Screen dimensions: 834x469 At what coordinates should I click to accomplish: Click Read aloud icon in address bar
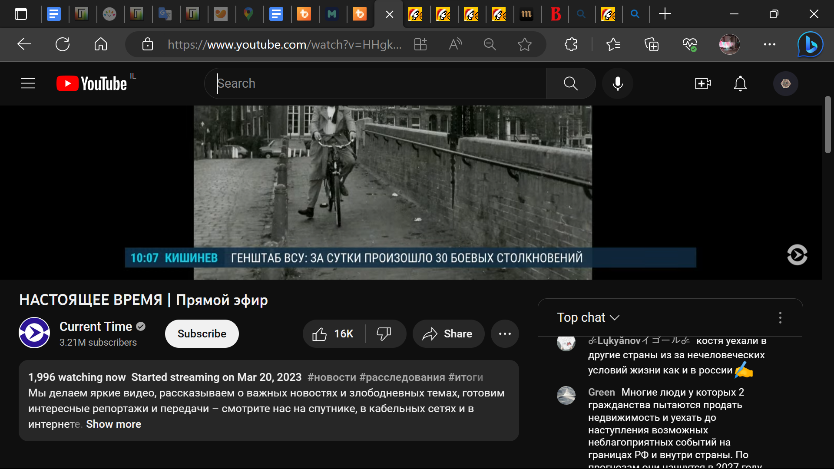[x=455, y=44]
